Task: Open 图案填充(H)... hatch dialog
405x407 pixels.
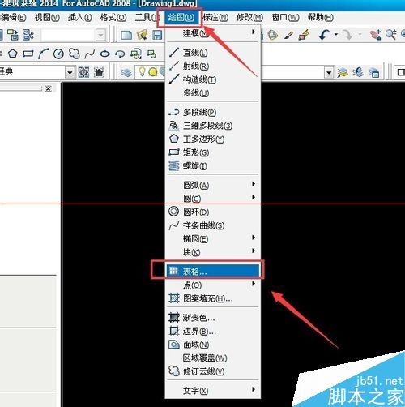Action: 213,298
